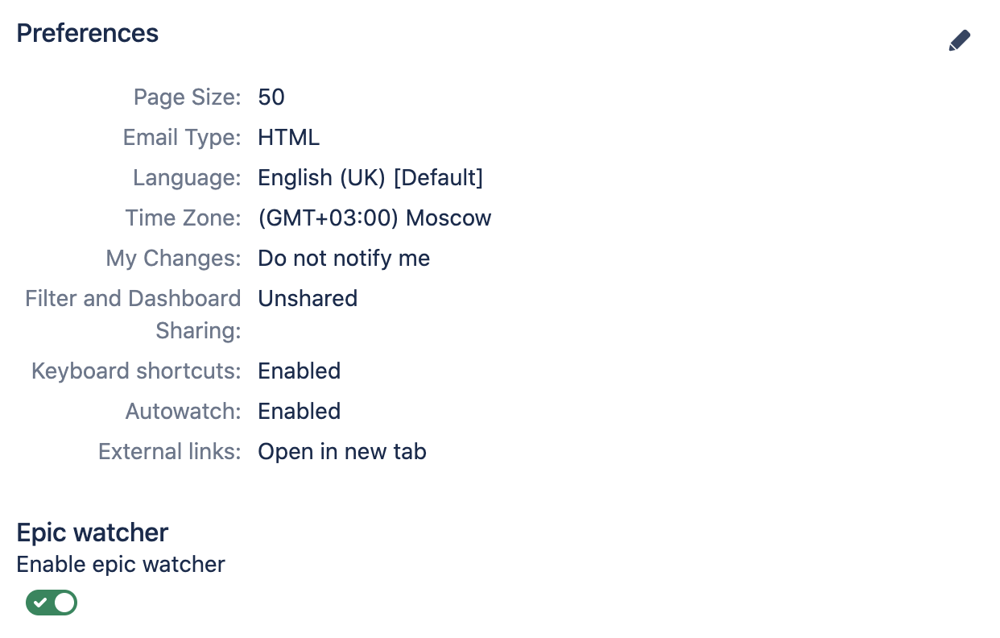
Task: Click the Preferences section heading
Action: 87,33
